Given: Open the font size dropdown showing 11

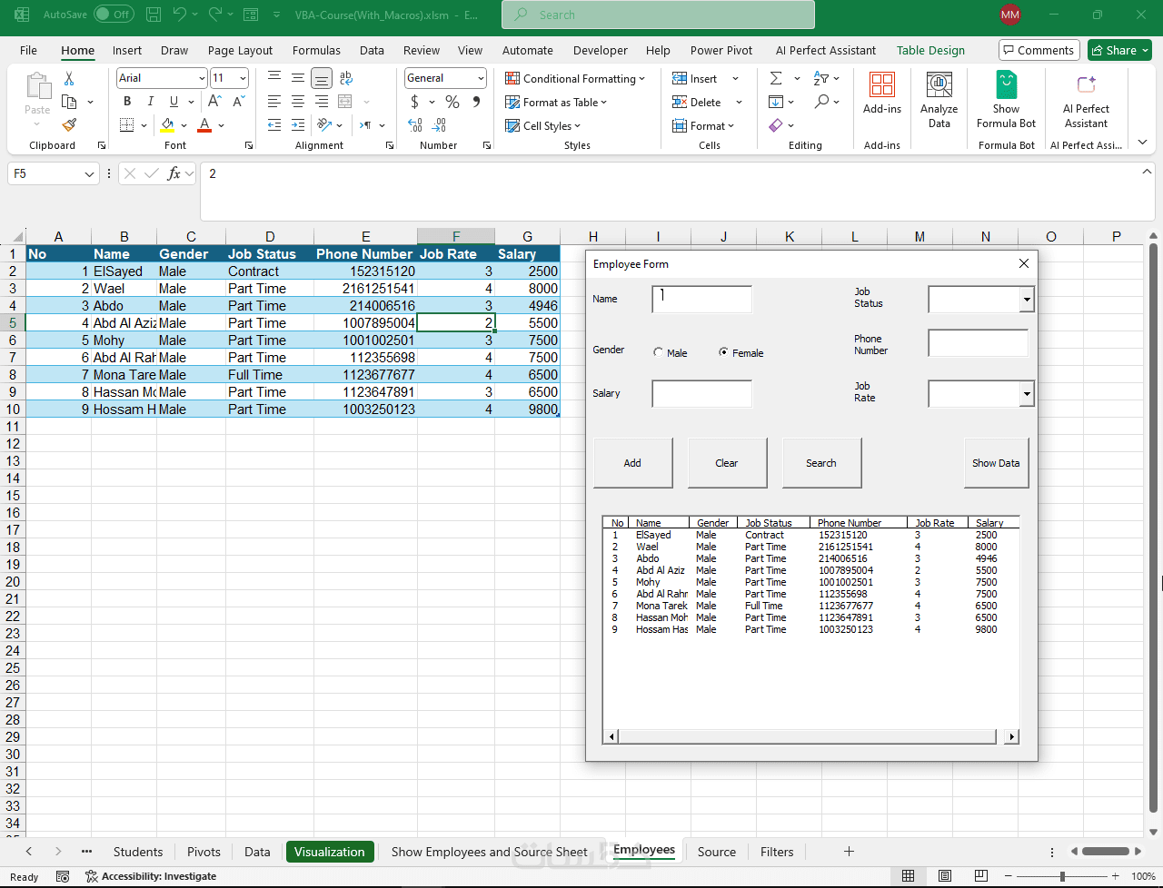Looking at the screenshot, I should coord(243,79).
